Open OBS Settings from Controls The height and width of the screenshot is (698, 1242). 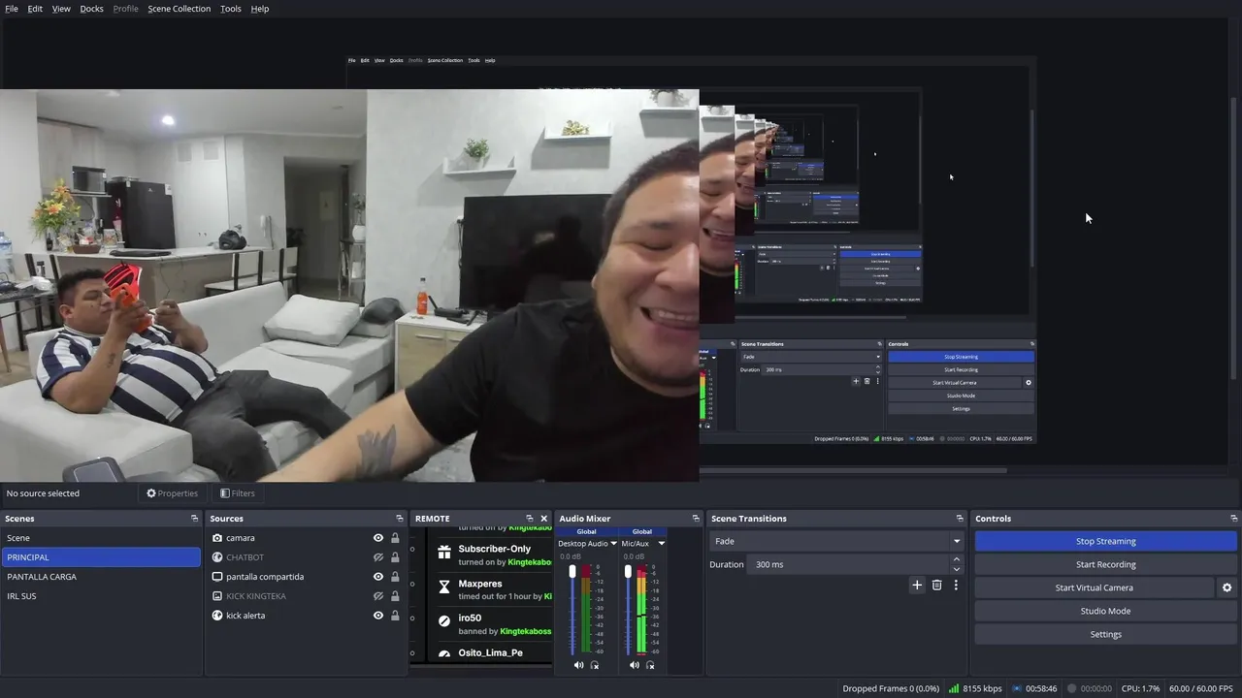(1106, 634)
